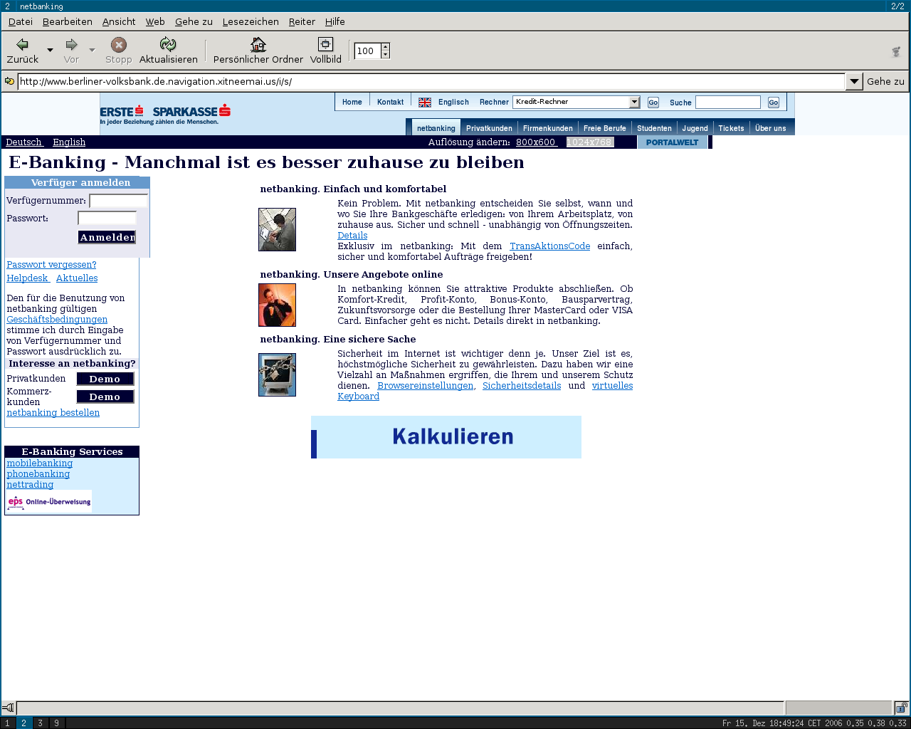Click the security lock icon in status bar

click(x=901, y=708)
